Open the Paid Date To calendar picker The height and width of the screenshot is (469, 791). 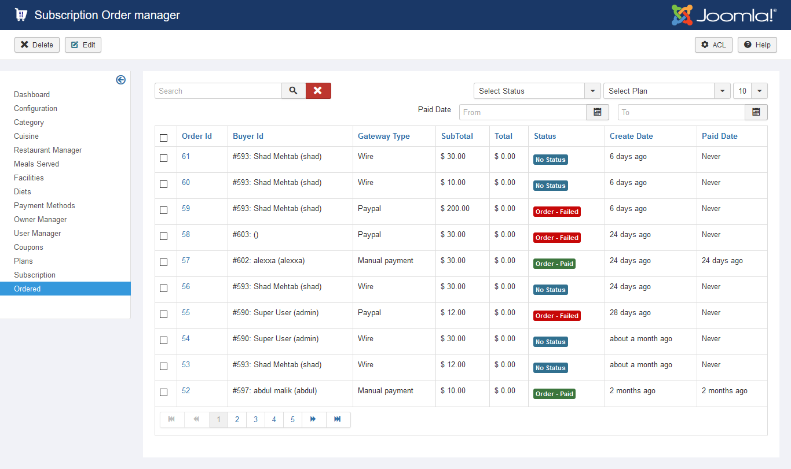pyautogui.click(x=756, y=112)
